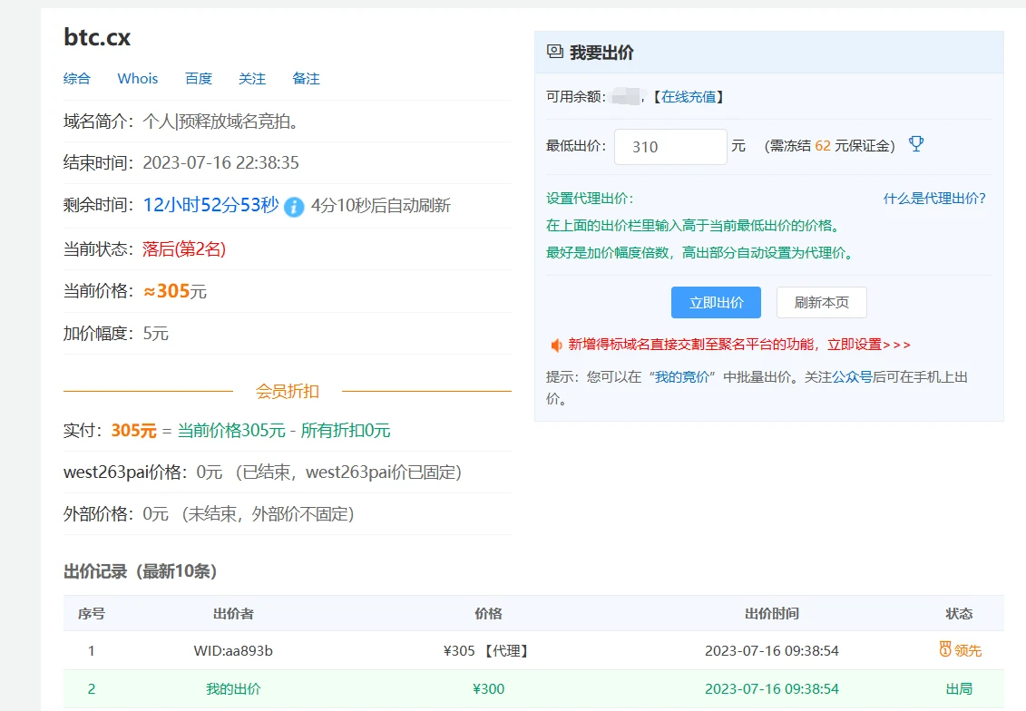Viewport: 1026px width, 711px height.
Task: Open 什么是代理出价? help link
Action: [934, 199]
